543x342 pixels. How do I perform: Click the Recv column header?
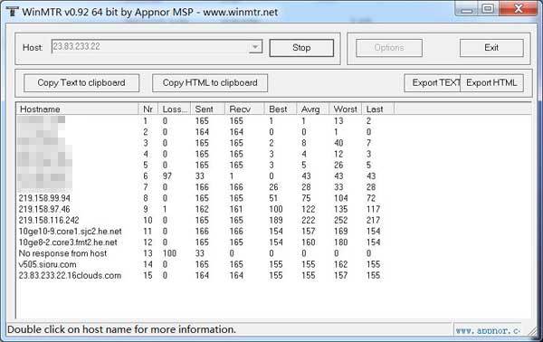tap(244, 109)
